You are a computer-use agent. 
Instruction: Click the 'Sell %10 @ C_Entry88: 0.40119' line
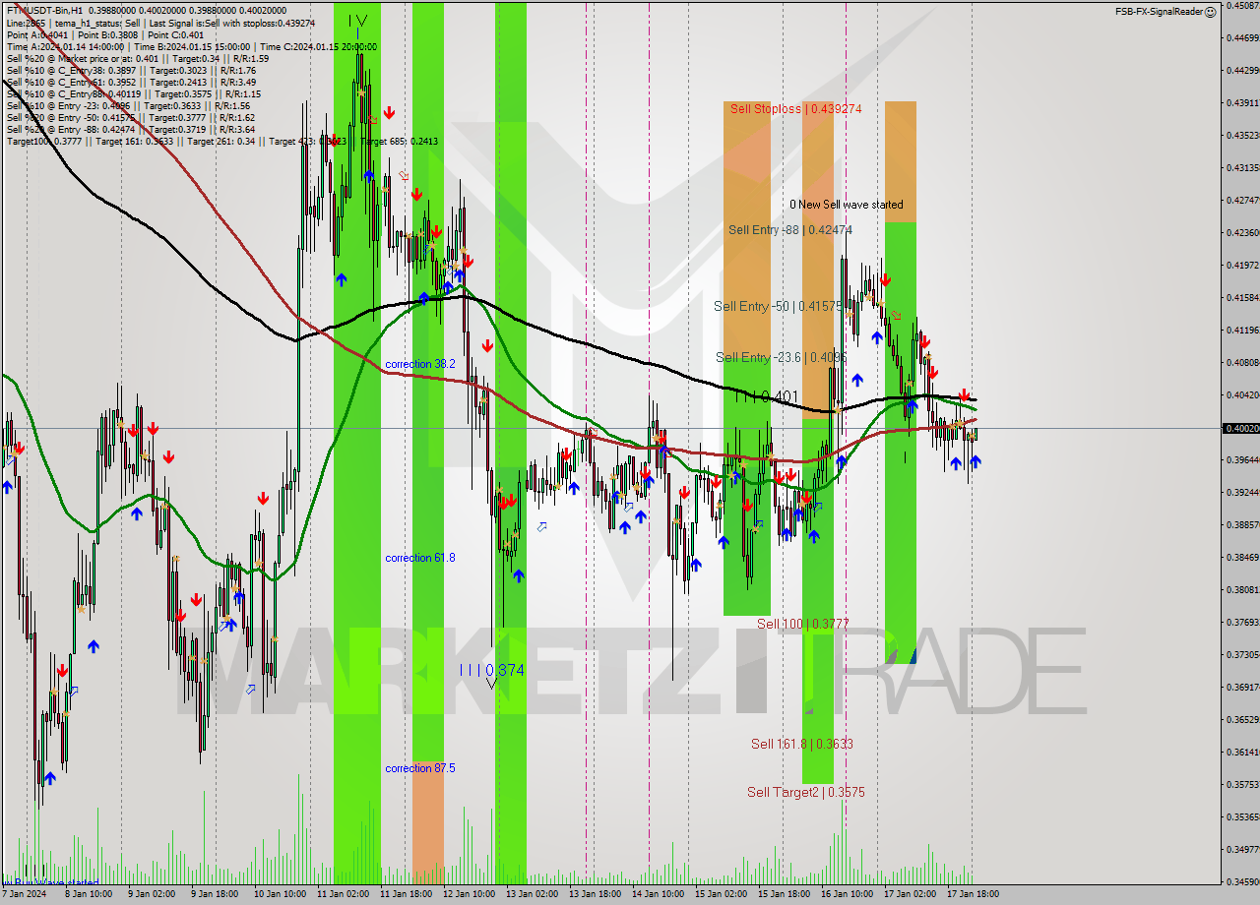pos(133,93)
